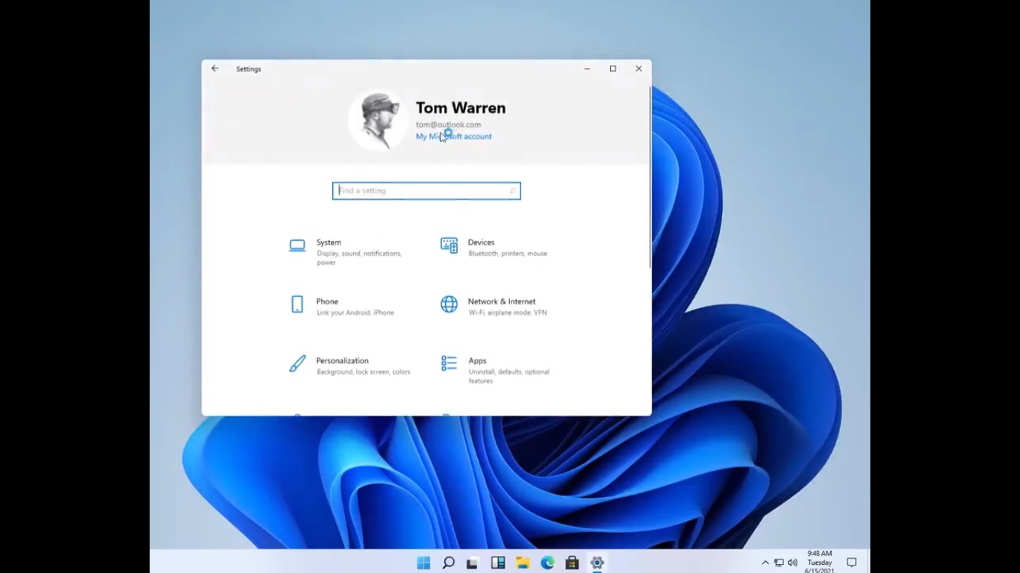Open the notification center icon
This screenshot has height=573, width=1020.
pyautogui.click(x=851, y=563)
